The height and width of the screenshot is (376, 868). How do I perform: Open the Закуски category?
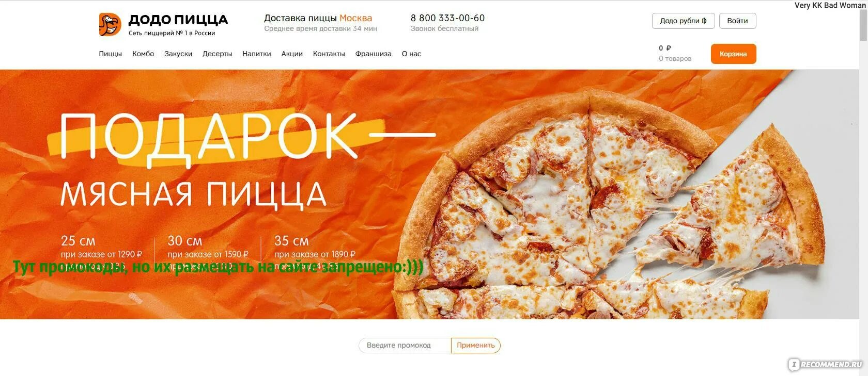tap(178, 54)
